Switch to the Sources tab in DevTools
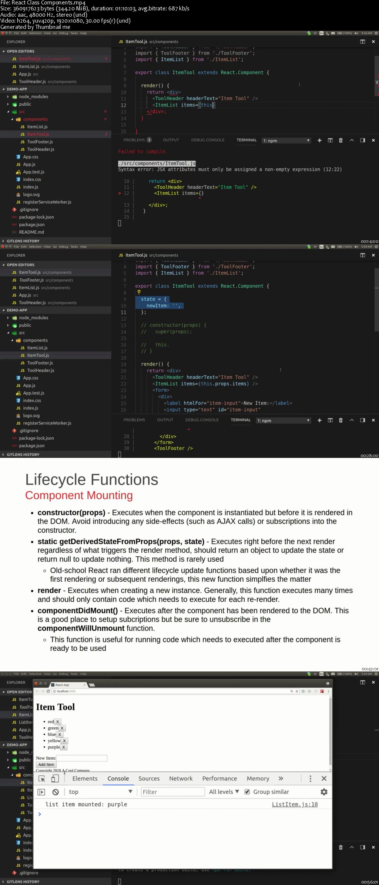Viewport: 379px width, 885px height. pos(149,779)
